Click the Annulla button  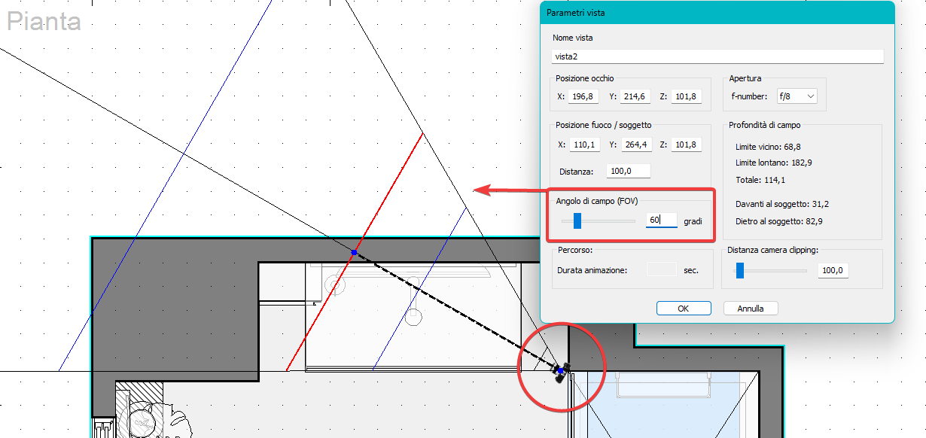751,309
